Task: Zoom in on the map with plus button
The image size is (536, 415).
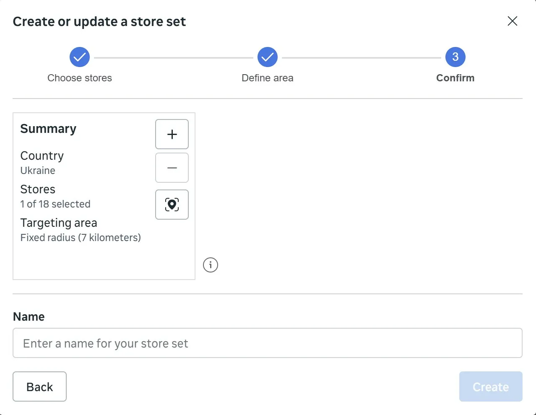Action: pos(172,134)
